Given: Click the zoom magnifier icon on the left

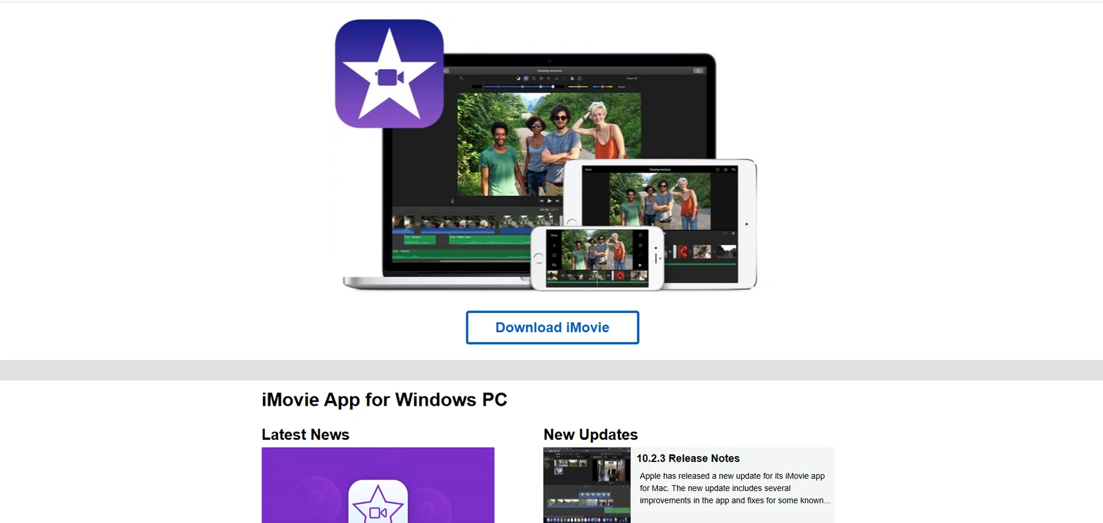Looking at the screenshot, I should pos(462,78).
